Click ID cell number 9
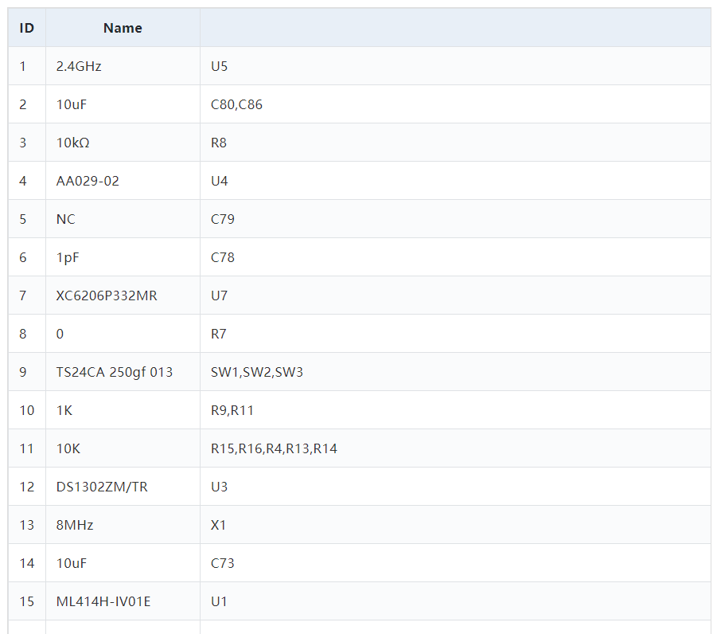Image resolution: width=717 pixels, height=634 pixels. [x=27, y=372]
